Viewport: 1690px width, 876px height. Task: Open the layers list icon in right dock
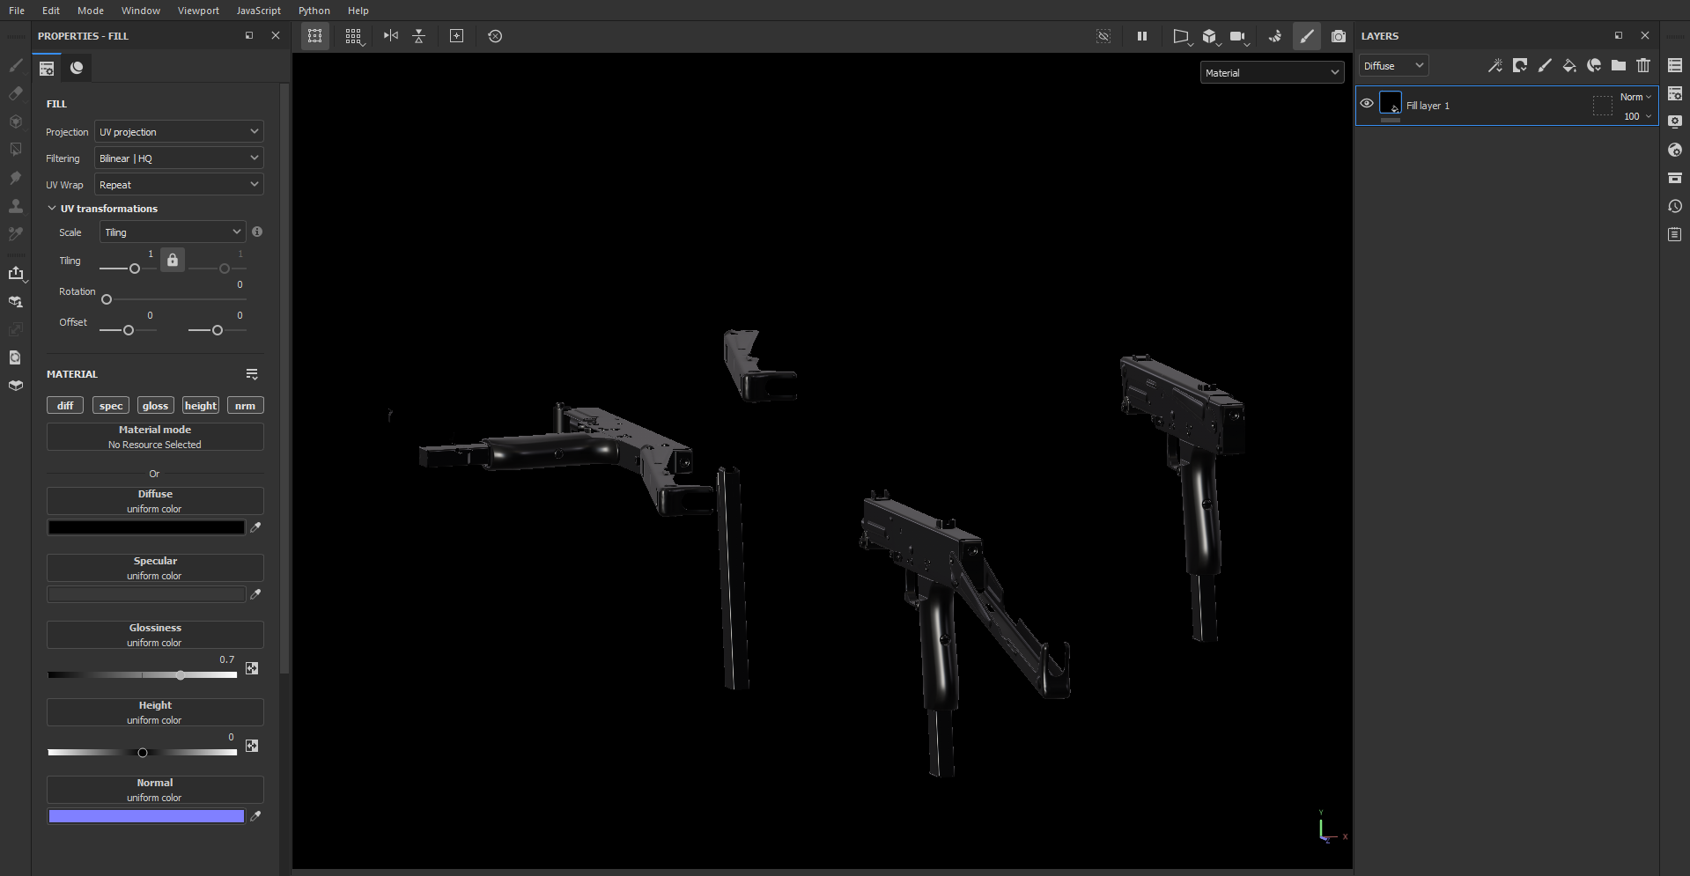click(1675, 65)
